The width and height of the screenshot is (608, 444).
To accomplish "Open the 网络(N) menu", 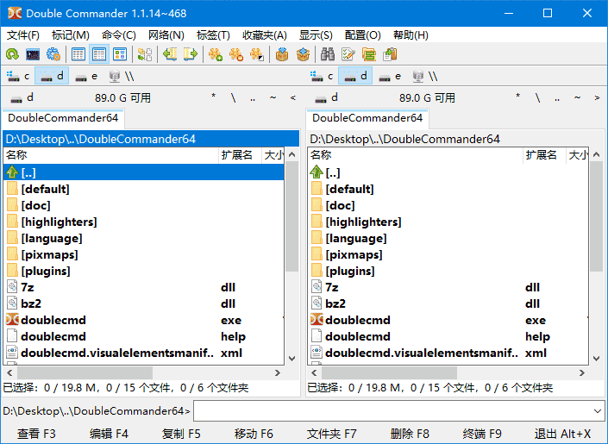I will coord(166,35).
